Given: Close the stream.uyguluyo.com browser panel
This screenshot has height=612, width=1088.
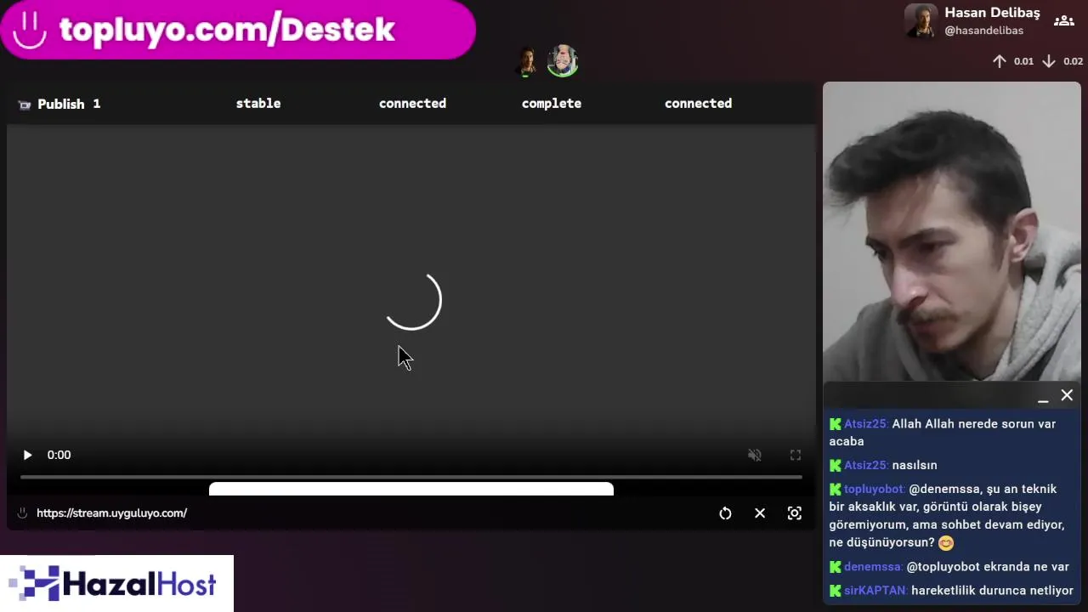Looking at the screenshot, I should (760, 513).
